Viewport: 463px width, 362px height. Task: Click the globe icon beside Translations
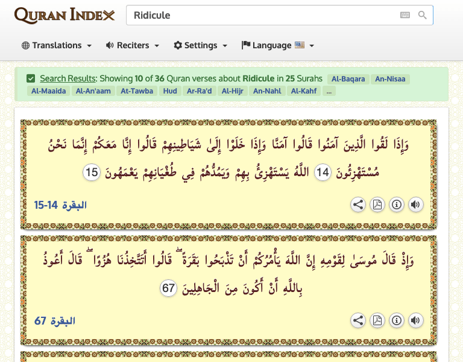pos(25,45)
